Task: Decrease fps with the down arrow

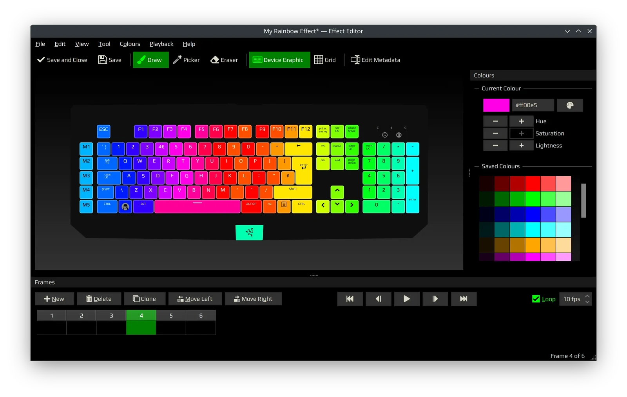Action: (x=587, y=302)
